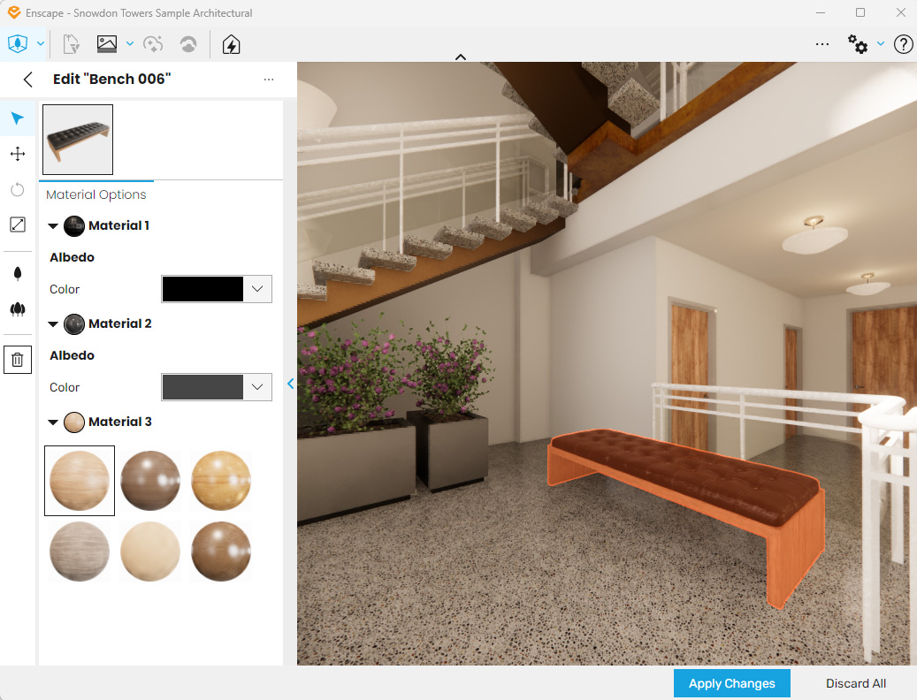Open the settings gears icon
The height and width of the screenshot is (700, 917).
click(858, 44)
